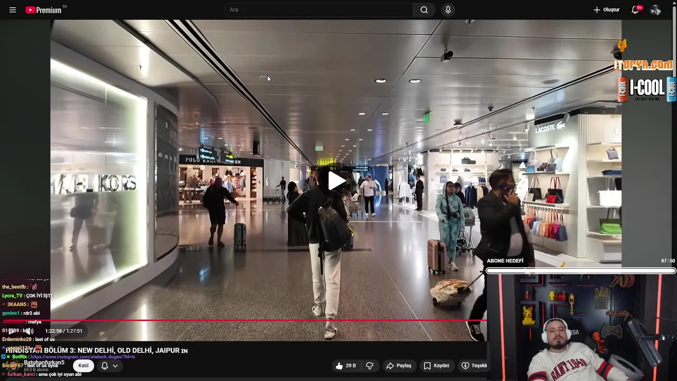This screenshot has width=677, height=381.
Task: Click the Paylaş share button
Action: tap(399, 366)
